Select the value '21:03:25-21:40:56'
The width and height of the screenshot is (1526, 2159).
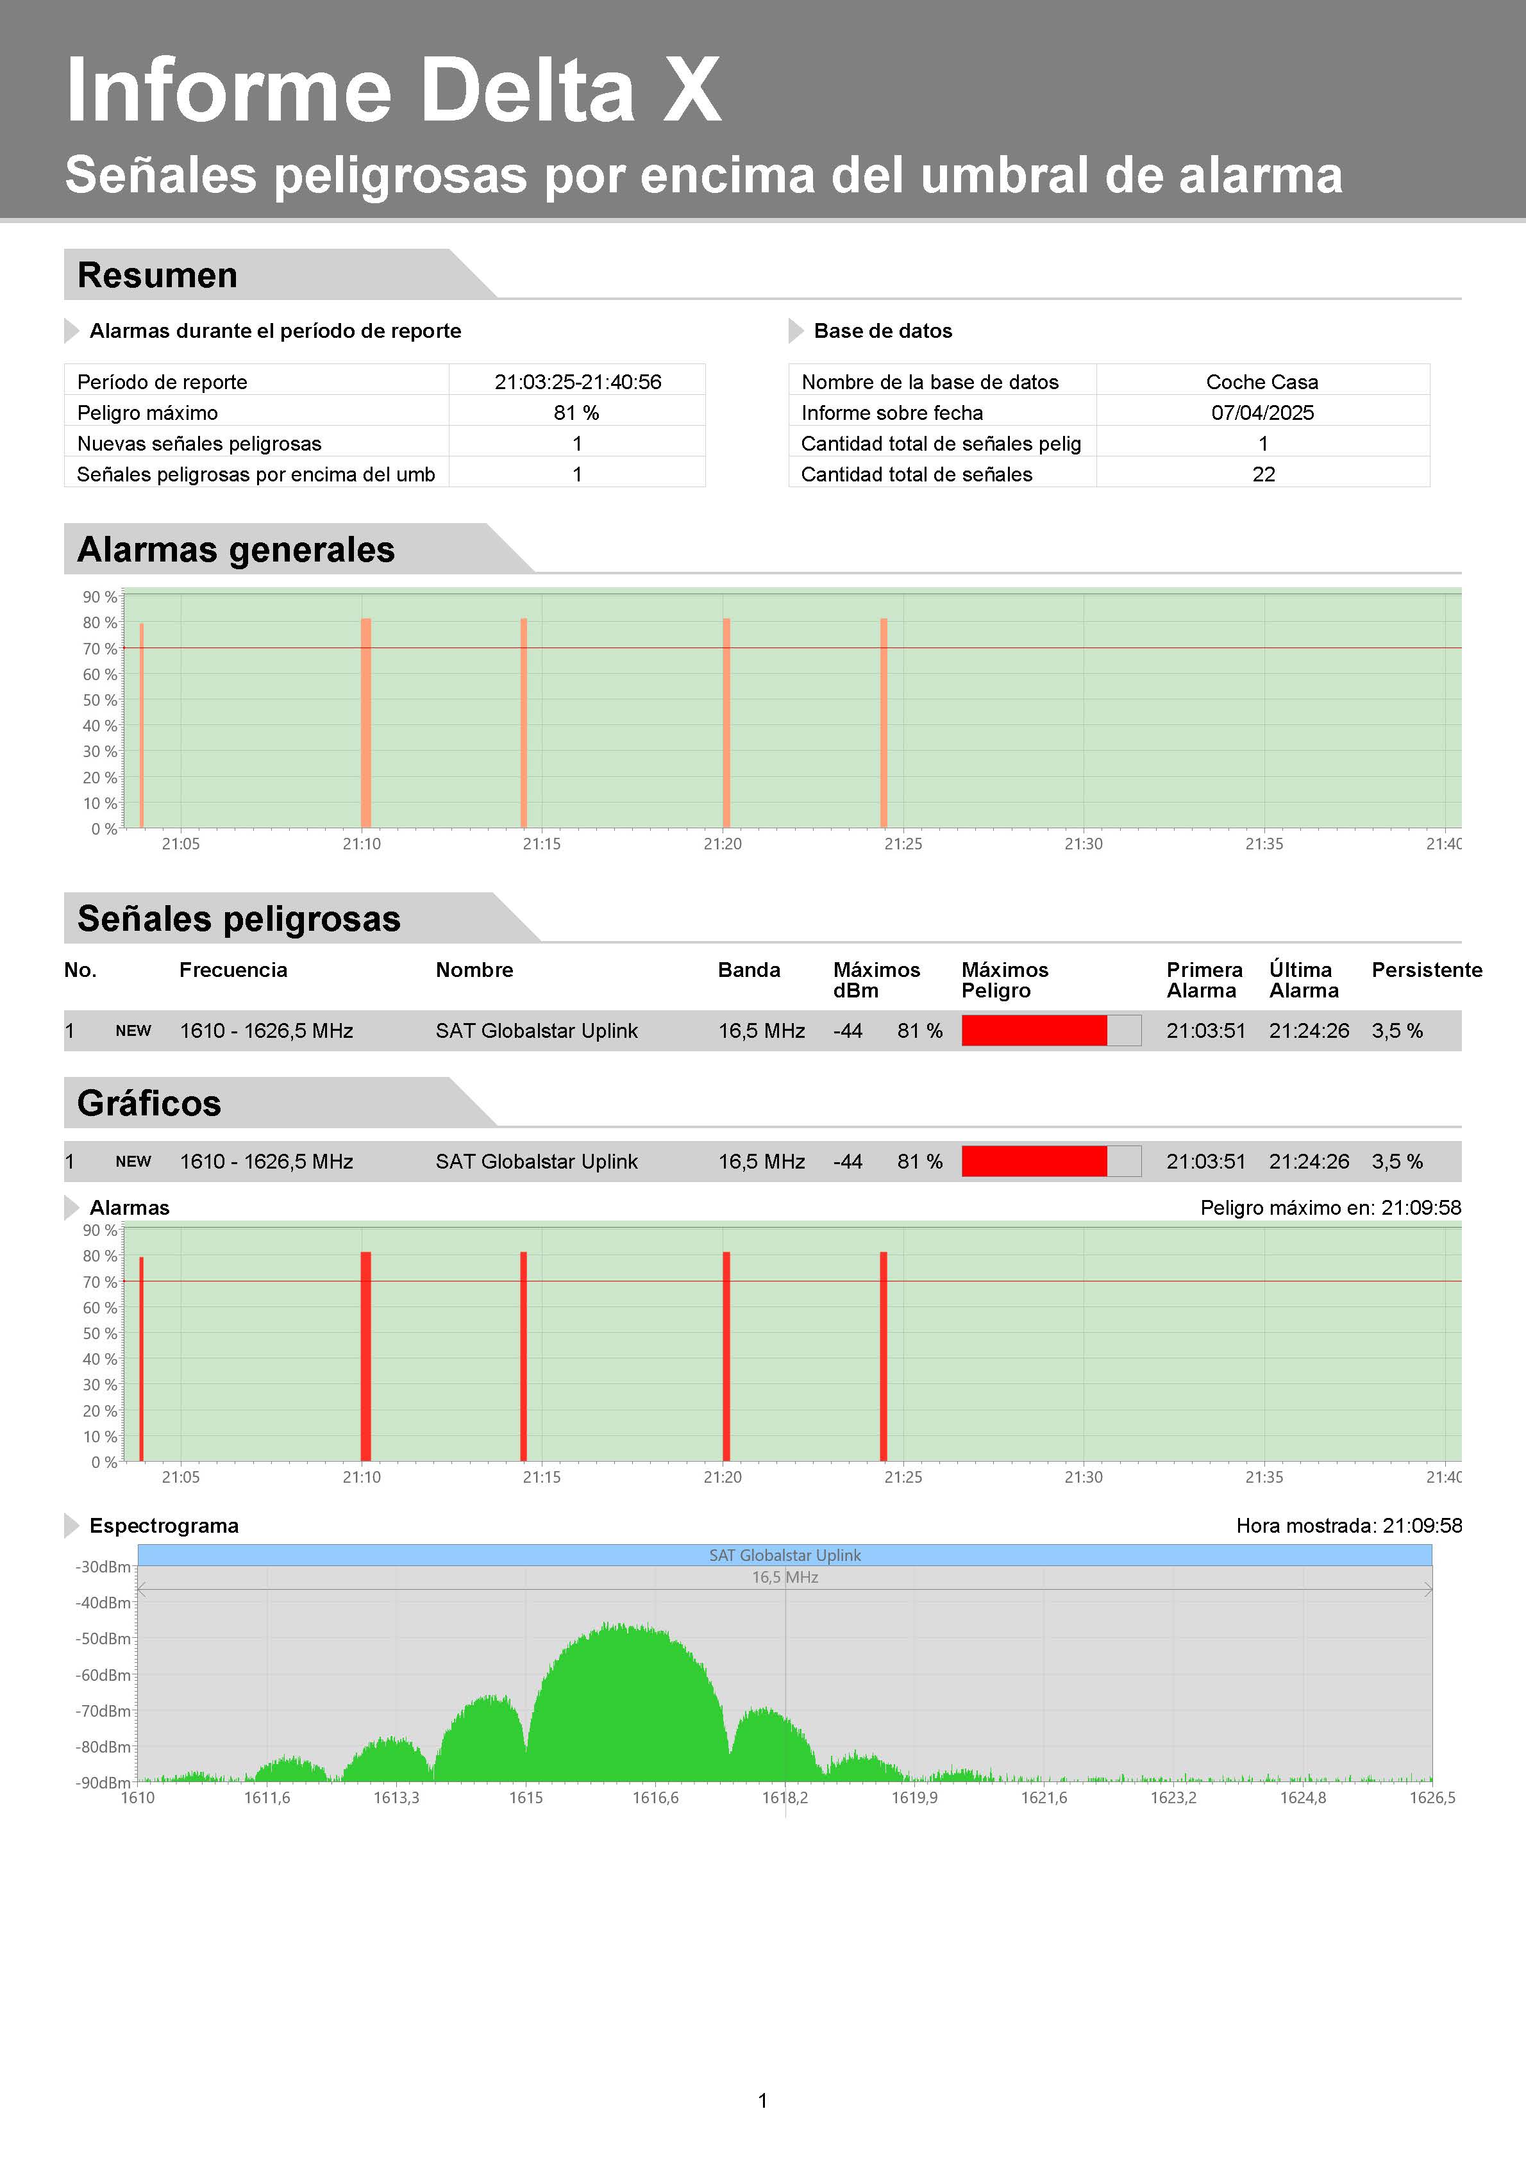(578, 382)
